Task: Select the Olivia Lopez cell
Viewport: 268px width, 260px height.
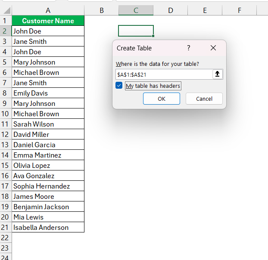Action: tap(48, 165)
